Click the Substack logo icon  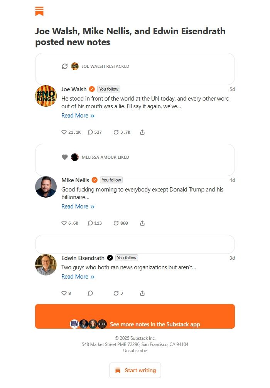point(39,11)
